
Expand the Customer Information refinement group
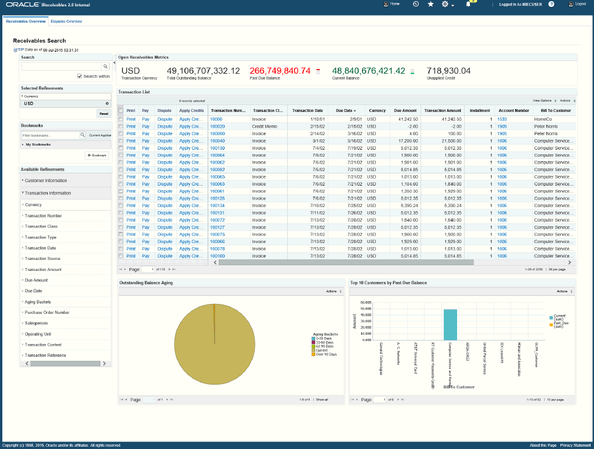[46, 181]
